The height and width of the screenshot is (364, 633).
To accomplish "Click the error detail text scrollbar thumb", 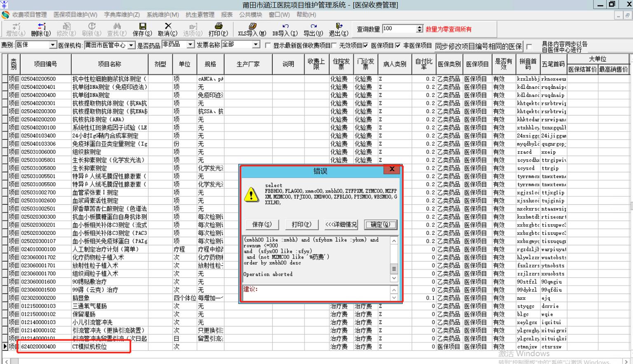I will coord(394,269).
